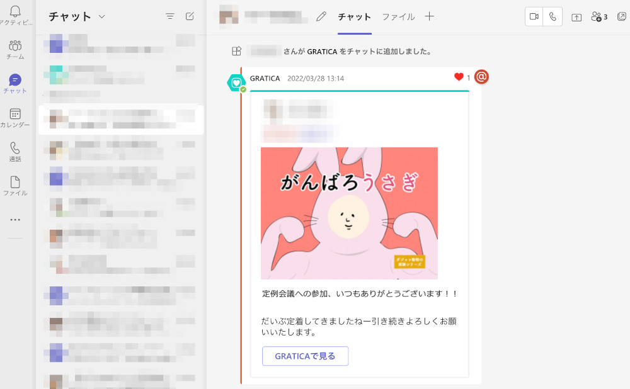Switch to the ファイル tab
Image resolution: width=630 pixels, height=389 pixels.
pyautogui.click(x=398, y=18)
